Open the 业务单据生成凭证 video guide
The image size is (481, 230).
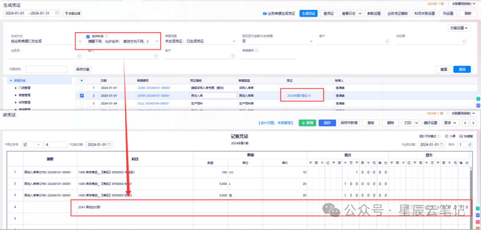[279, 13]
